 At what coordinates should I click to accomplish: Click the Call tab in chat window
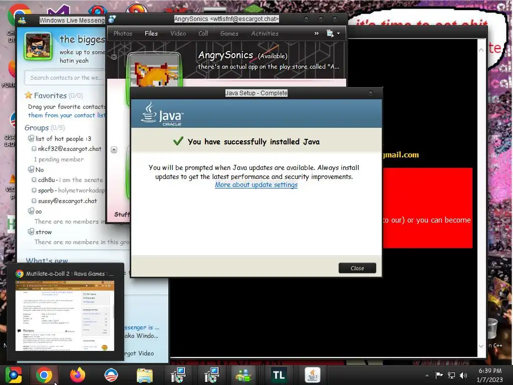pos(203,34)
